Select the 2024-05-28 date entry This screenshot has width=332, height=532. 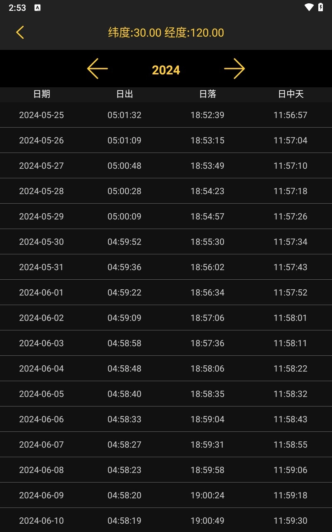[41, 191]
